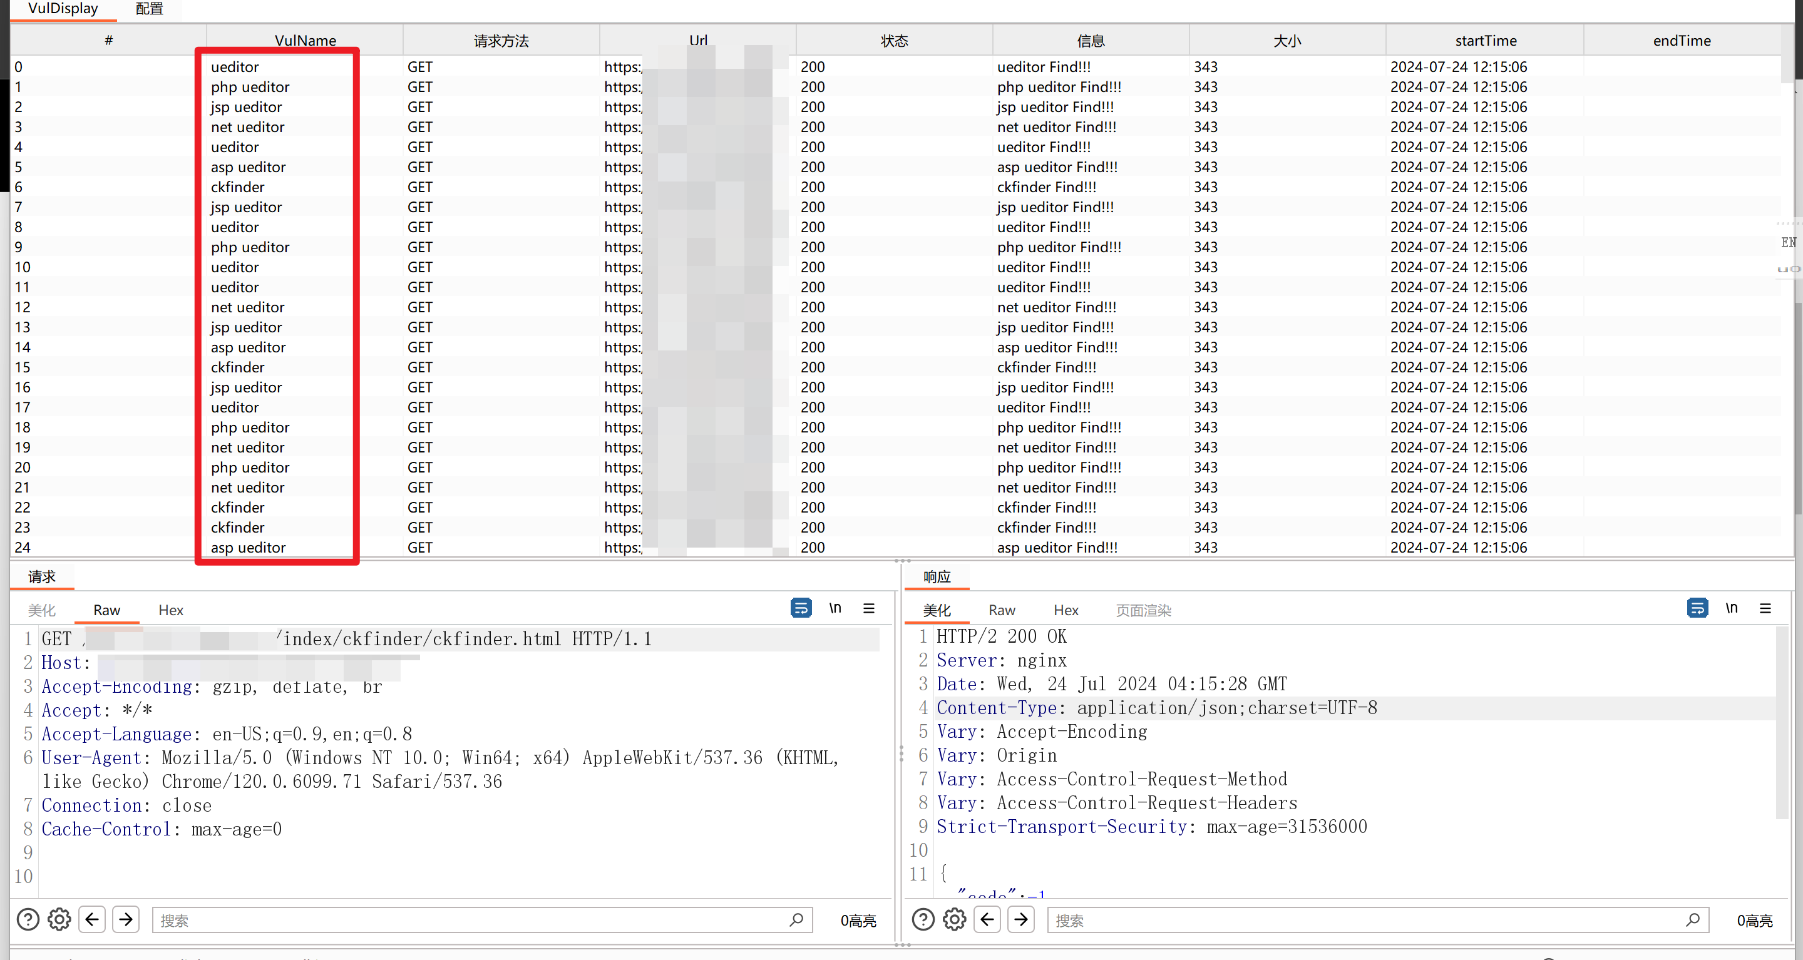This screenshot has width=1803, height=960.
Task: Open response 页面渲染 view
Action: point(1143,610)
